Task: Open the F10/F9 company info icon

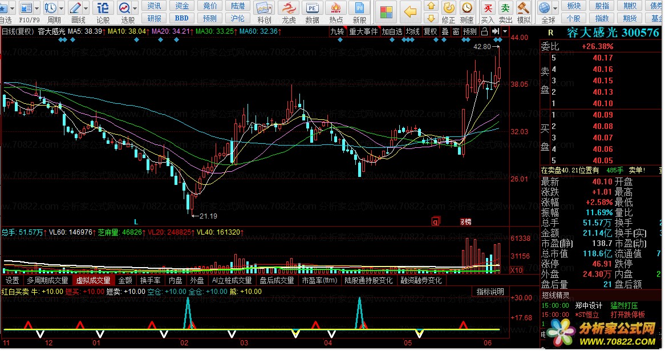Action: (26, 8)
